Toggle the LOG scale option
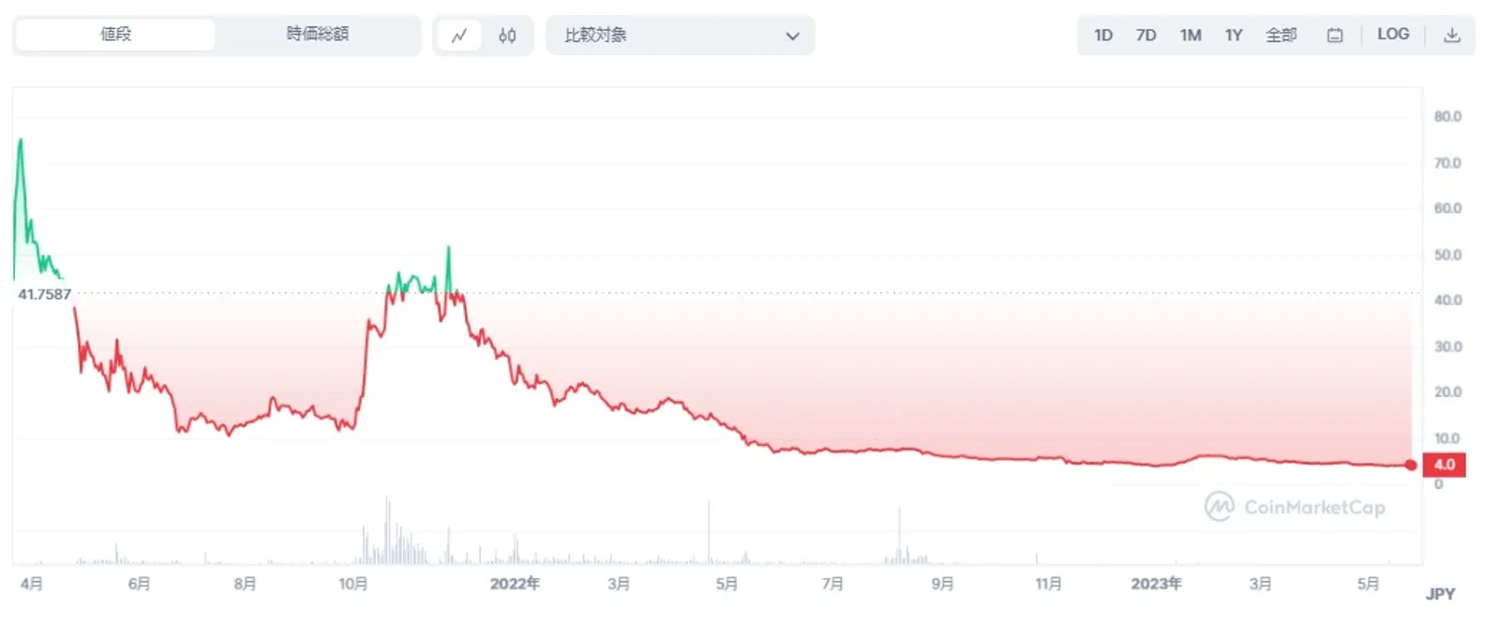1500x621 pixels. click(1393, 34)
